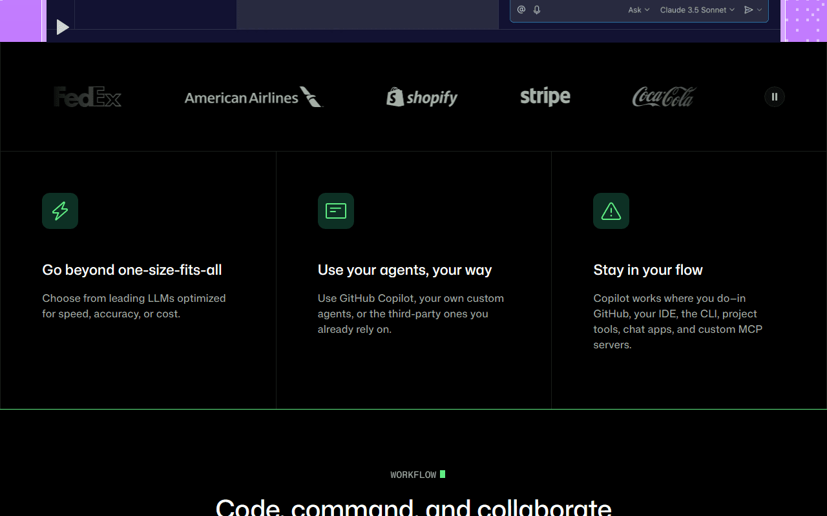The height and width of the screenshot is (516, 827).
Task: Click the 'Go beyond one-size-fits-all' heading
Action: tap(132, 270)
